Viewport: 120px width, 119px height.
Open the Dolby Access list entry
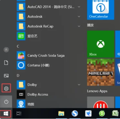click(38, 94)
